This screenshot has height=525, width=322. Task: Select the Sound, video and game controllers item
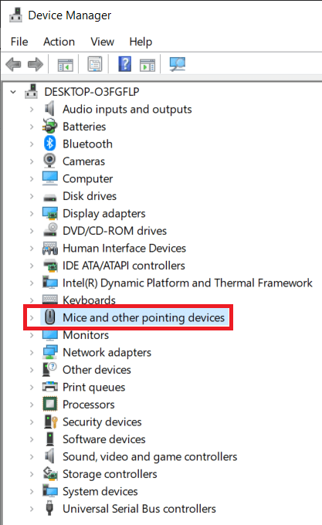pyautogui.click(x=150, y=456)
